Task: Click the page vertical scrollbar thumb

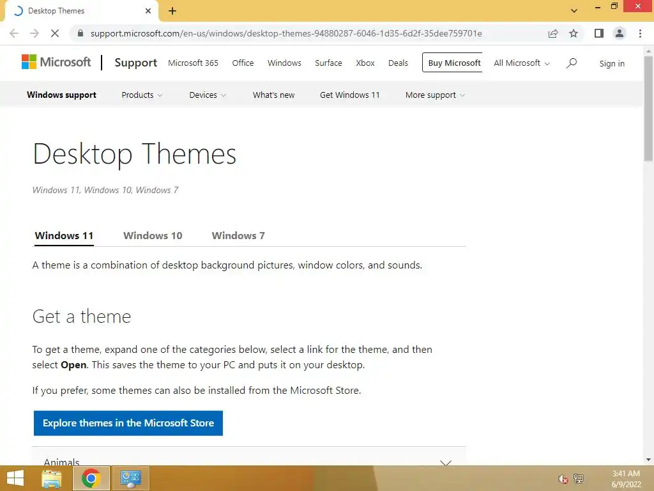Action: (648, 109)
